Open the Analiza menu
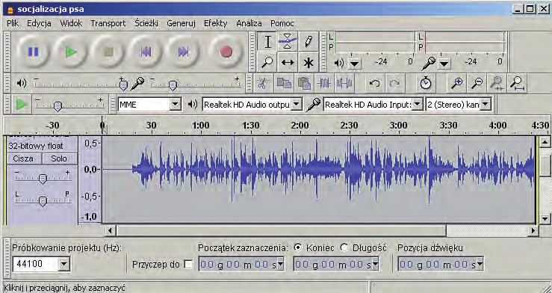Screen dimensions: 552x293 click(249, 23)
